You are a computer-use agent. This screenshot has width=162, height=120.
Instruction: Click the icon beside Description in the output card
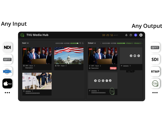(90, 68)
